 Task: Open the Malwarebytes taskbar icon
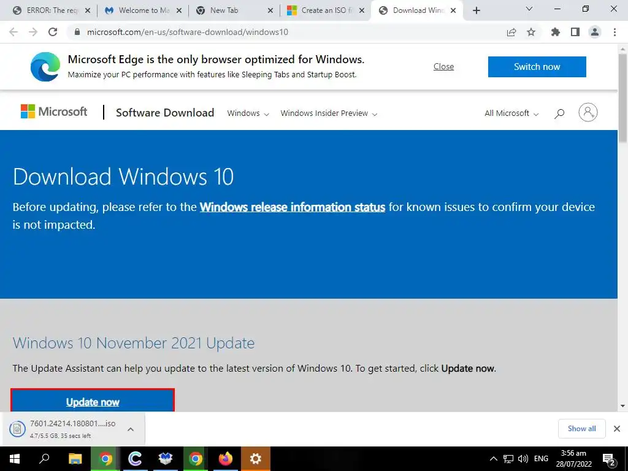(x=165, y=459)
